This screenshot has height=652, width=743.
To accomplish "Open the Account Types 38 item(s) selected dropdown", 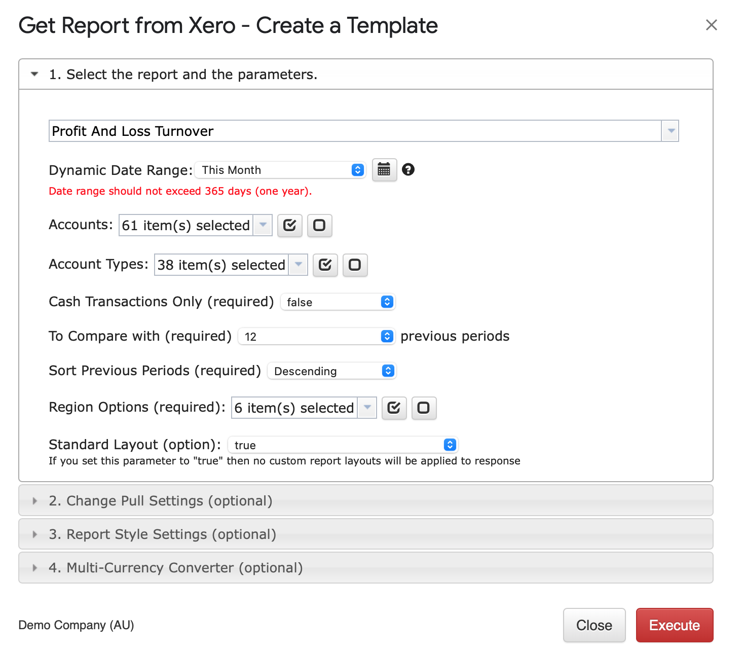I will click(298, 265).
